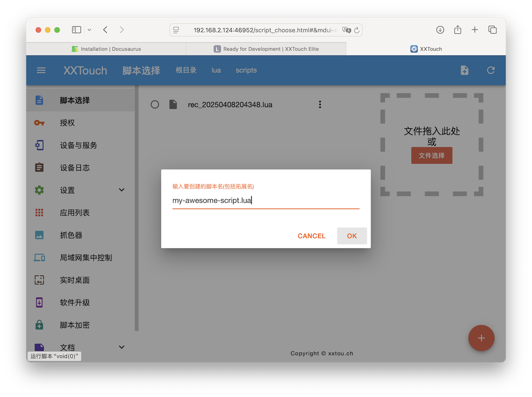Click the 设置 gear icon
The image size is (532, 397).
click(x=39, y=190)
